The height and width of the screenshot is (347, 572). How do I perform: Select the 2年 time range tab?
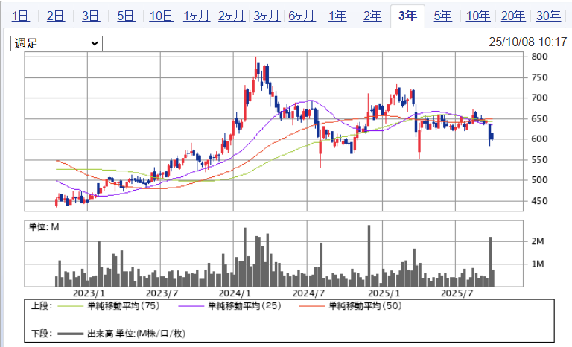coord(372,16)
